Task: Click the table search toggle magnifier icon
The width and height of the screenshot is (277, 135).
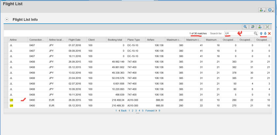Action: pyautogui.click(x=245, y=27)
